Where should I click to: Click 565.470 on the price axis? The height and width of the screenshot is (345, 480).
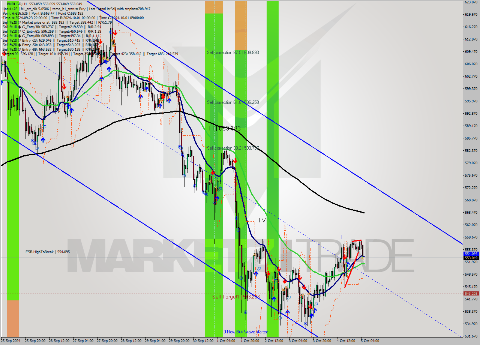click(x=471, y=213)
